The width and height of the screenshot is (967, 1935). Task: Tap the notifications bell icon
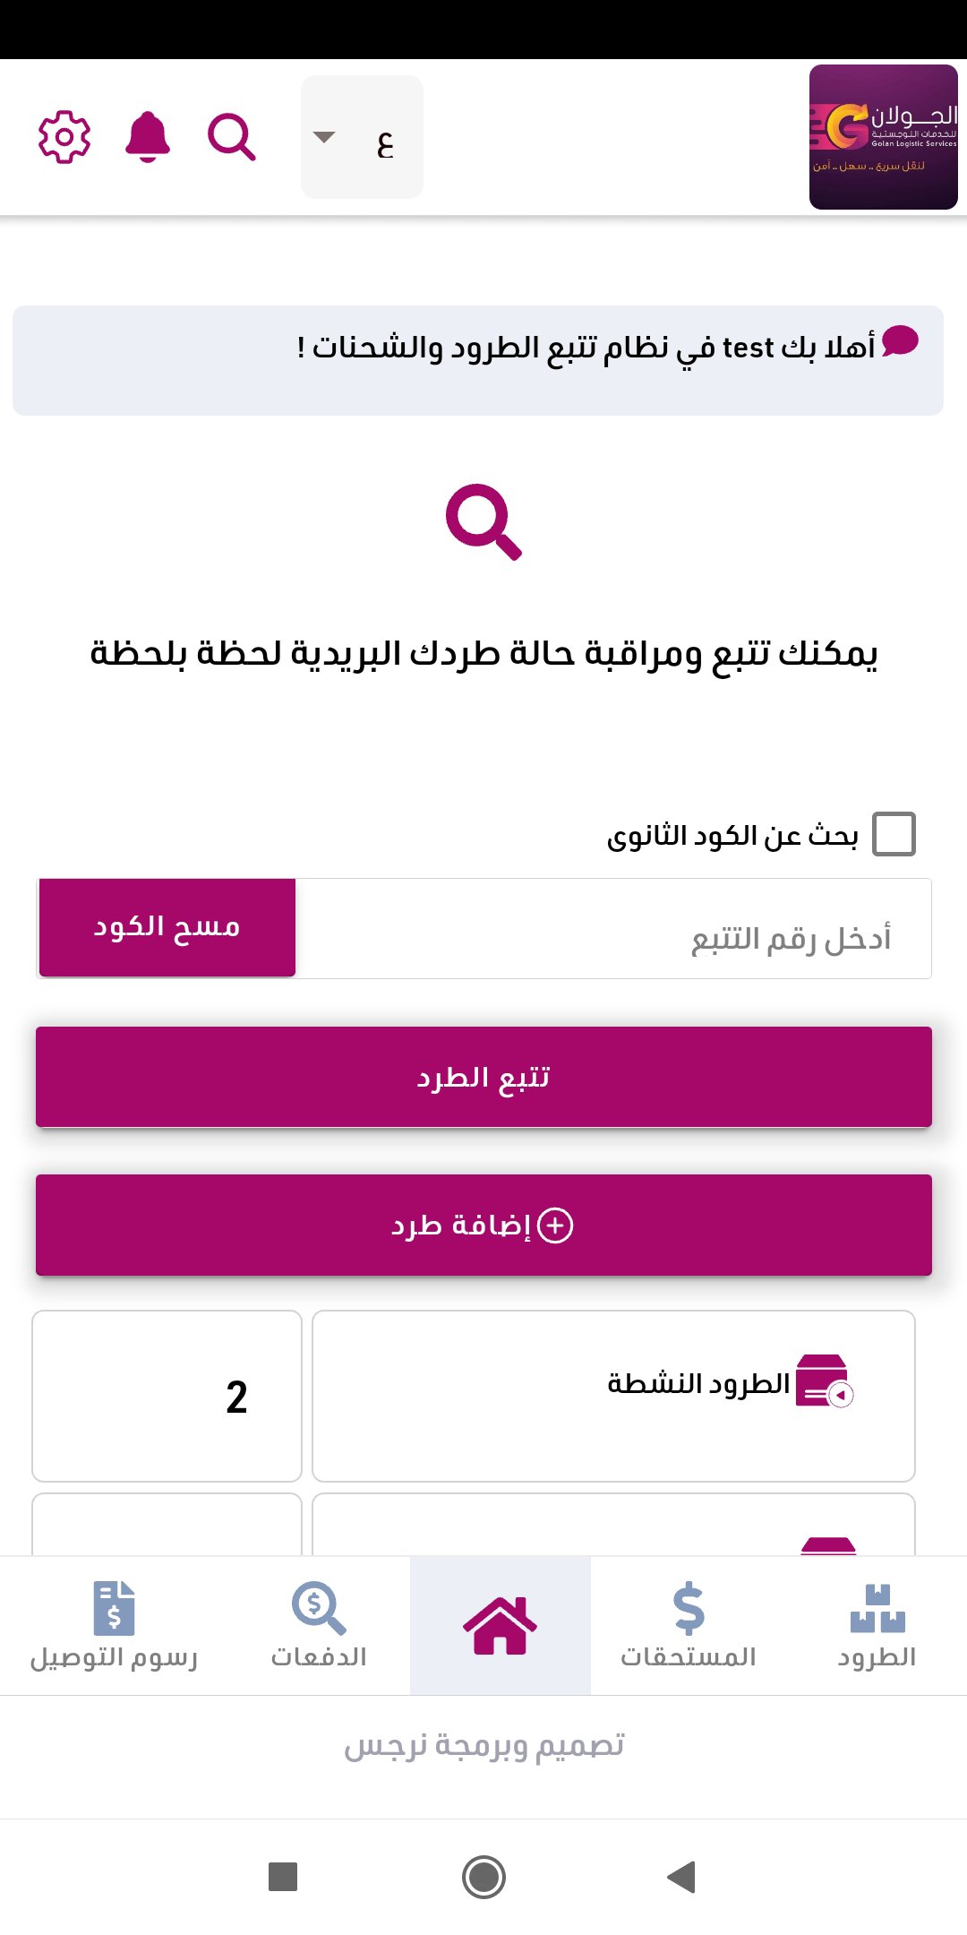[x=148, y=137]
